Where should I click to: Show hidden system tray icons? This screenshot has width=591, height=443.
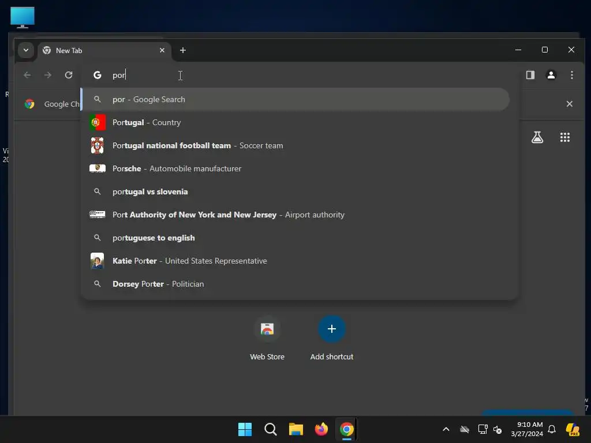pos(446,429)
